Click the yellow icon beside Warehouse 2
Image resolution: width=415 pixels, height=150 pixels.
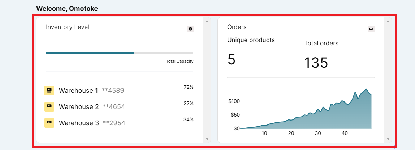49,106
